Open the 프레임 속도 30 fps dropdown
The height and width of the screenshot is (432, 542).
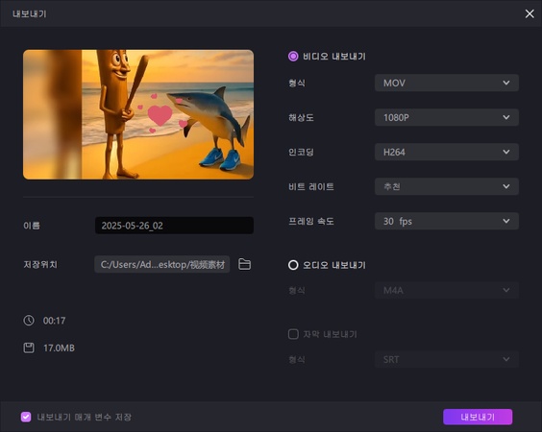coord(447,221)
